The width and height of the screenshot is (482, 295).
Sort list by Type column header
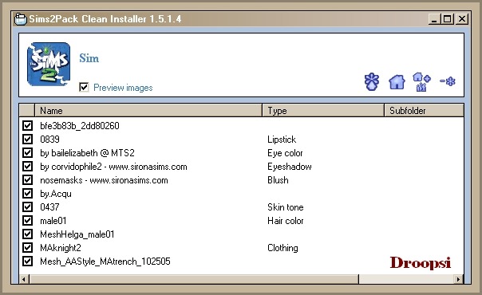pos(323,111)
